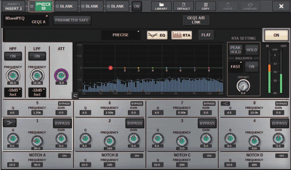Click the LPF frequency knob
The height and width of the screenshot is (170, 291).
37,76
